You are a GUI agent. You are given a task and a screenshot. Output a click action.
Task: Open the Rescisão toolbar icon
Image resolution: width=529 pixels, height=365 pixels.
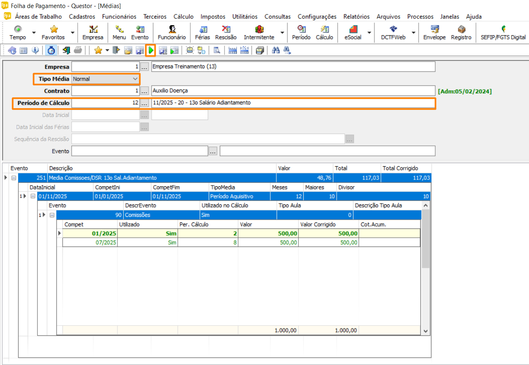226,33
